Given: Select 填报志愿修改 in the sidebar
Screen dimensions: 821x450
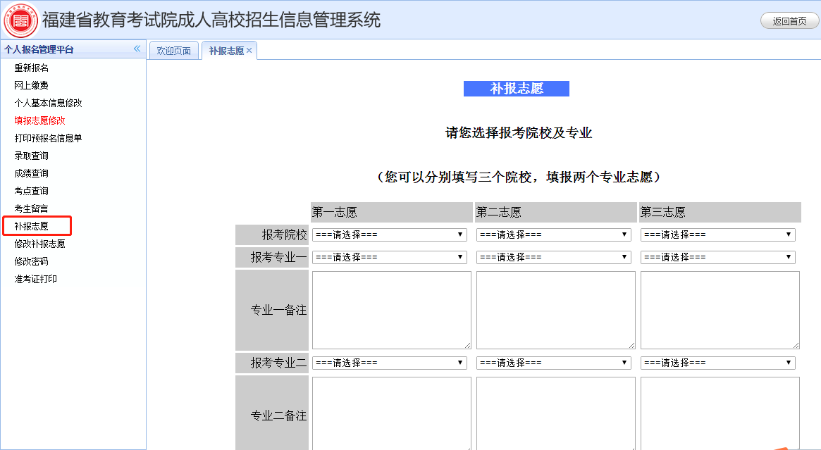Looking at the screenshot, I should 39,120.
